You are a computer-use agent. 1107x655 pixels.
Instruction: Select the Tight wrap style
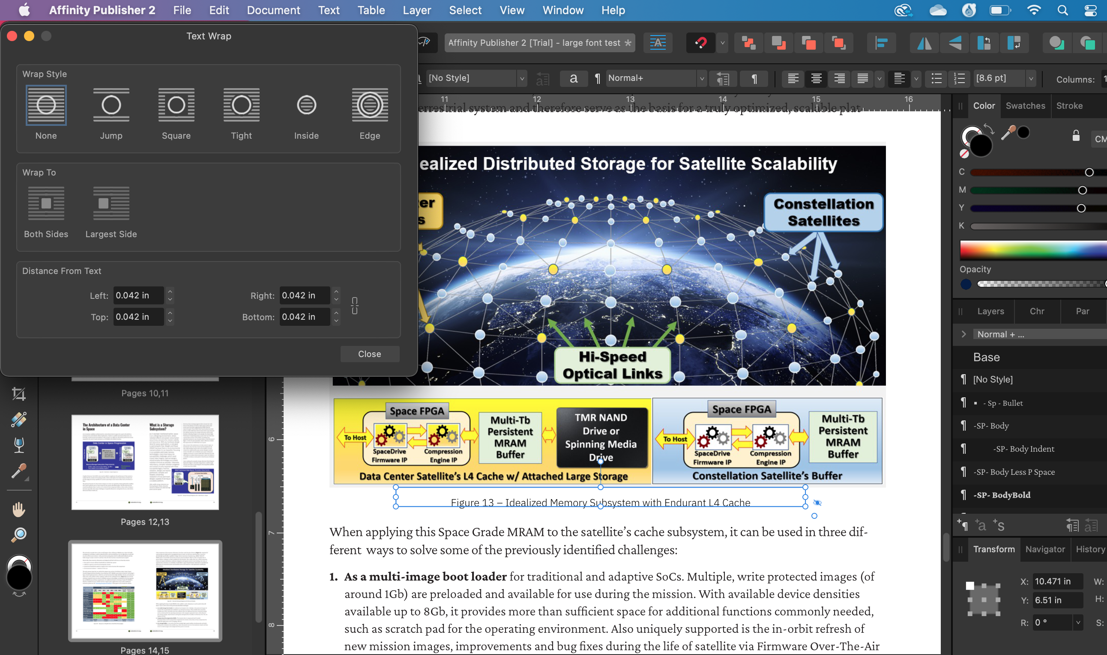tap(241, 105)
